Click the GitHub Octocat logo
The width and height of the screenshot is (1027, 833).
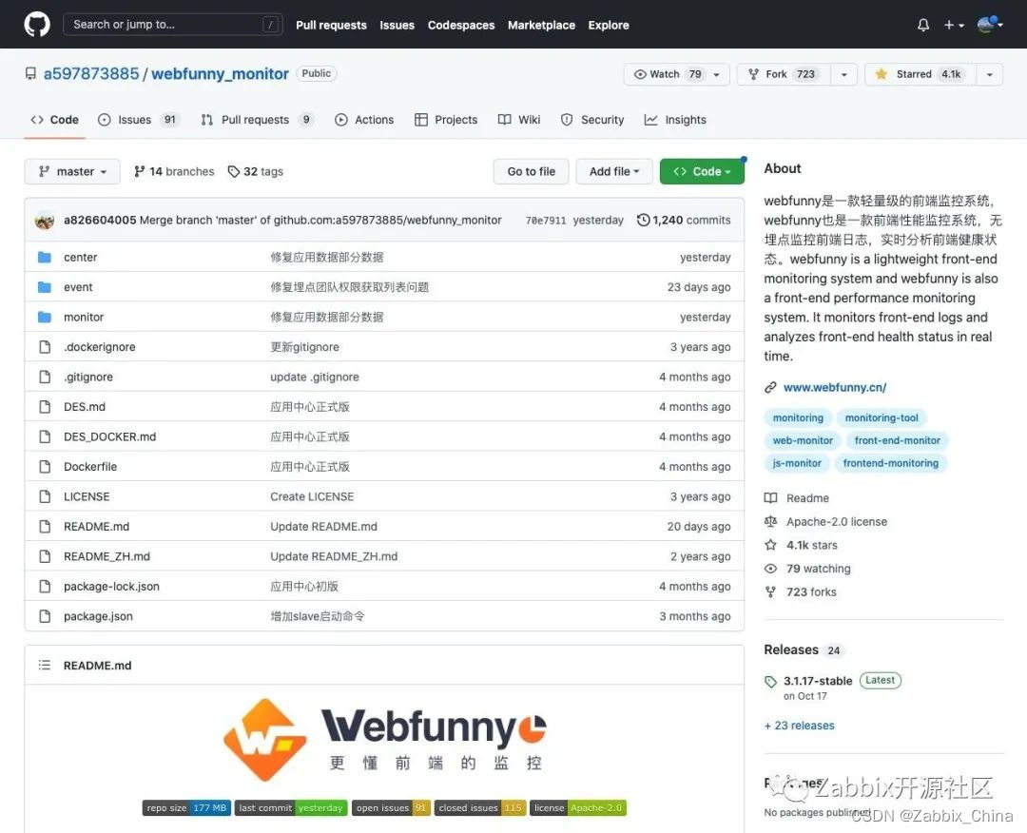point(37,25)
